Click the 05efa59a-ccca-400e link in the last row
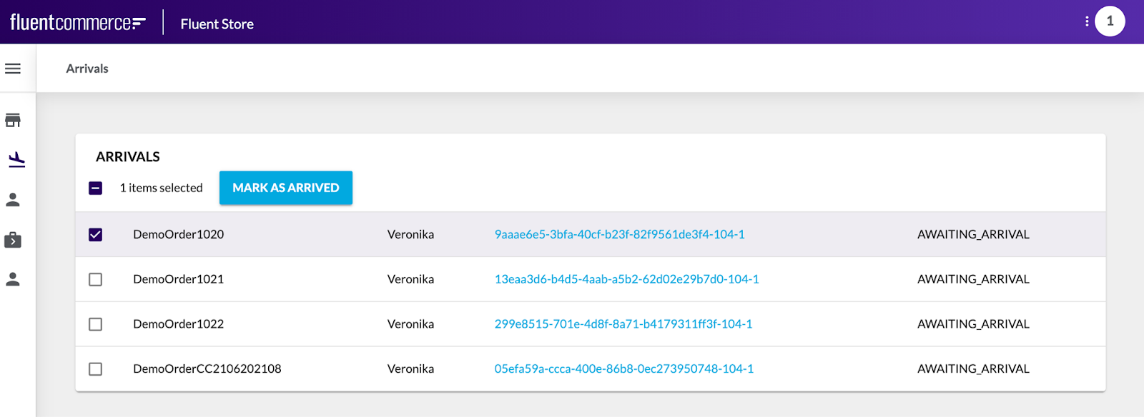1144x417 pixels. pyautogui.click(x=623, y=369)
